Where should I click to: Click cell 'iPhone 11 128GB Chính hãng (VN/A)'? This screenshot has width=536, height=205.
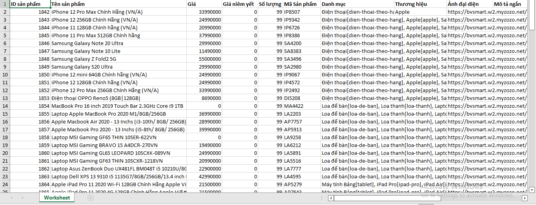[x=119, y=27]
